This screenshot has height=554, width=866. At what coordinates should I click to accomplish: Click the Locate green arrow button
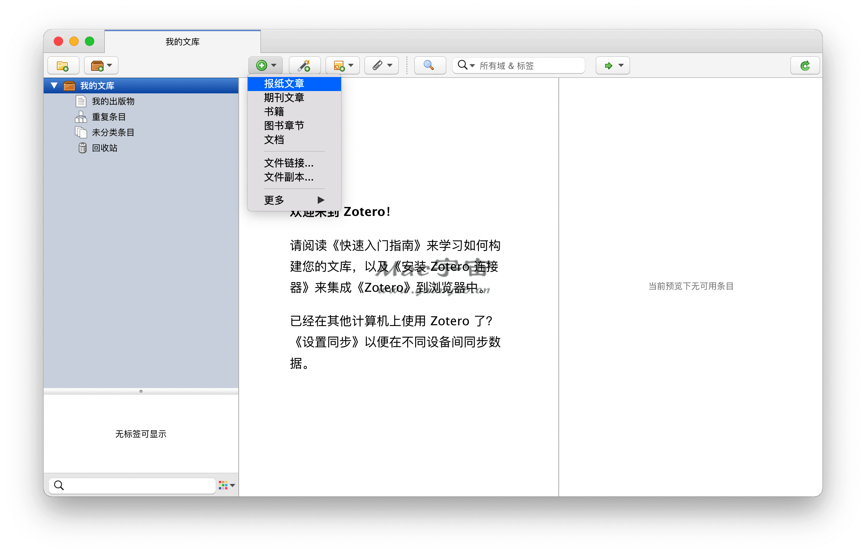pyautogui.click(x=609, y=65)
